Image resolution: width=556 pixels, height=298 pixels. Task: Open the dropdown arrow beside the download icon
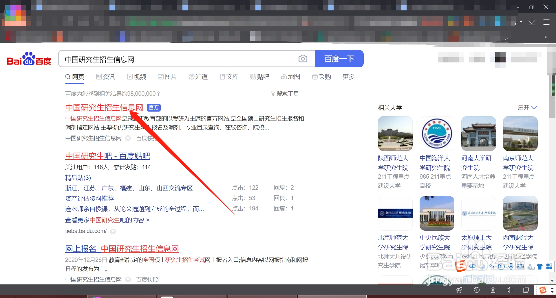(520, 22)
